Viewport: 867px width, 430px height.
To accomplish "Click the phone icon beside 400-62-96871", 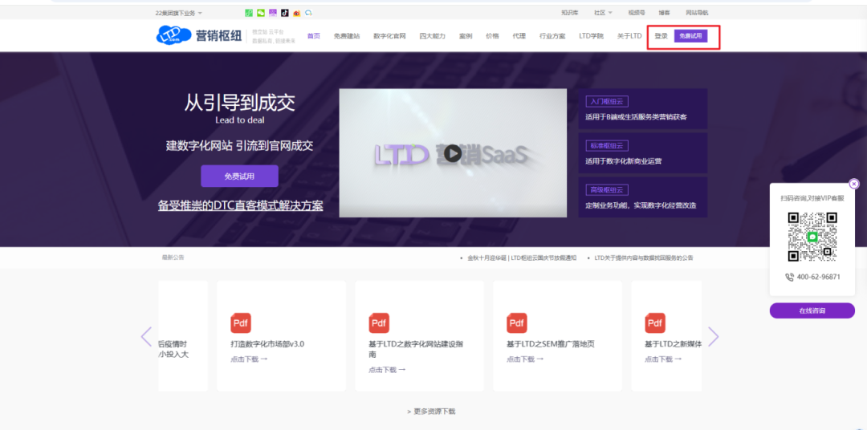I will pyautogui.click(x=789, y=277).
